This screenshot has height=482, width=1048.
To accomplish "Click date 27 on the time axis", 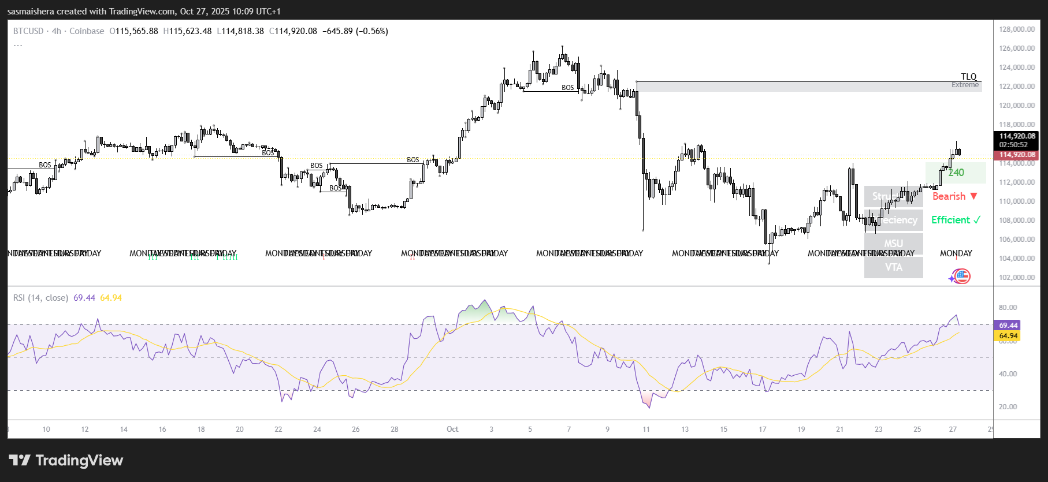I will pos(953,429).
